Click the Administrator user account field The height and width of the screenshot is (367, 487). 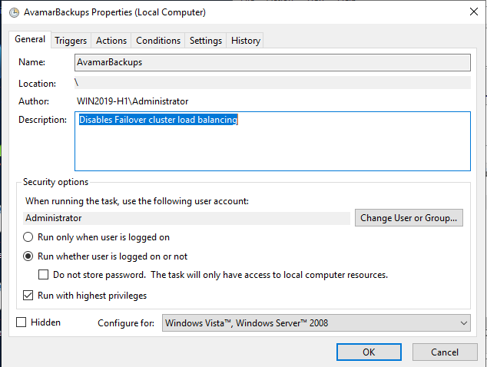186,218
